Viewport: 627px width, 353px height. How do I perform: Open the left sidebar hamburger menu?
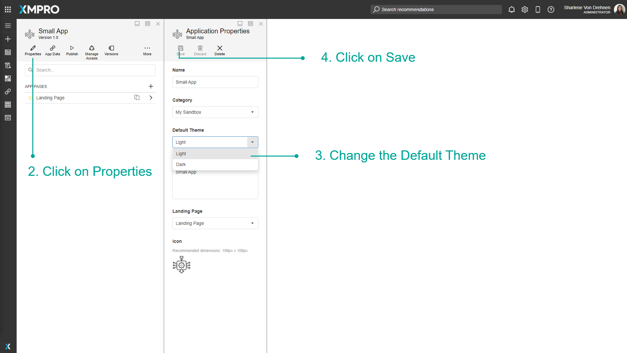8,25
